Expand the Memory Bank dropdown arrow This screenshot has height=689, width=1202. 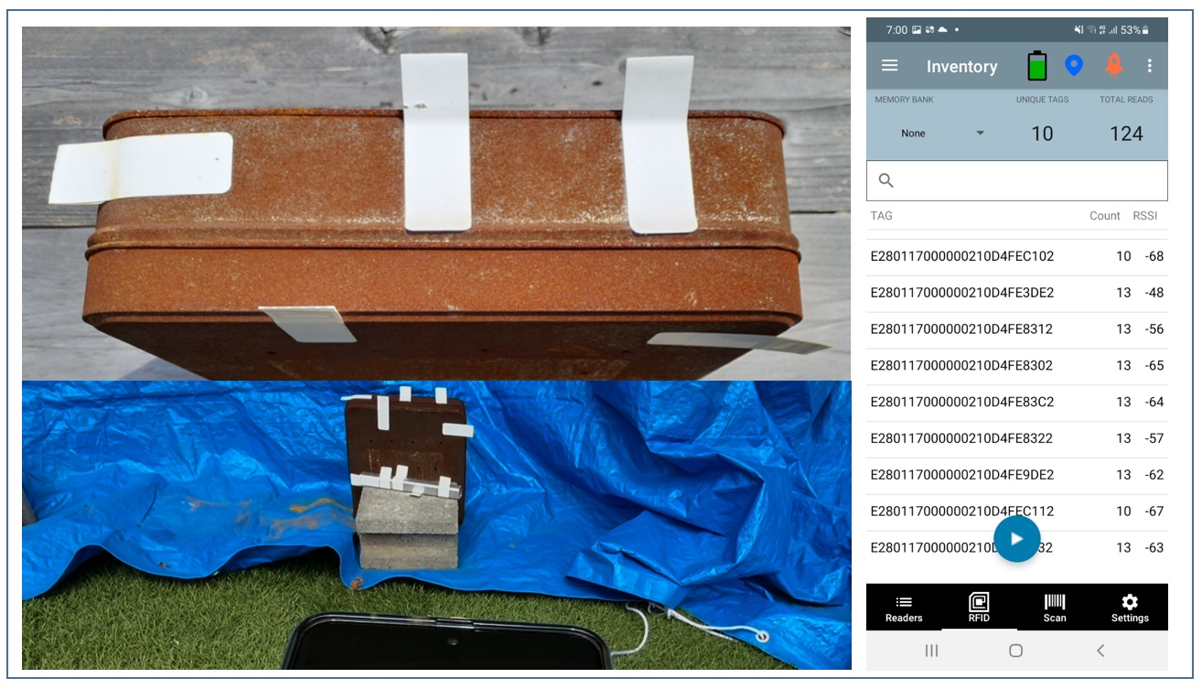pos(980,134)
